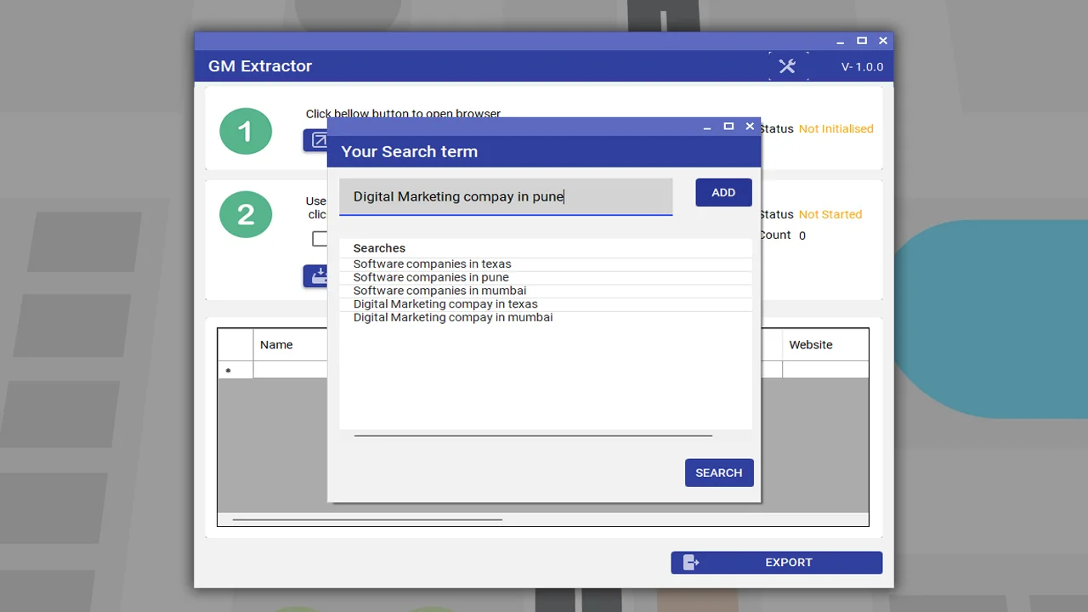
Task: Tick the checkbox in step 2 section
Action: [x=319, y=239]
